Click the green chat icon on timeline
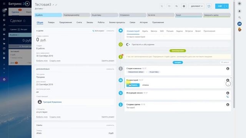Image resolution: width=246 pixels, height=138 pixels. (121, 44)
